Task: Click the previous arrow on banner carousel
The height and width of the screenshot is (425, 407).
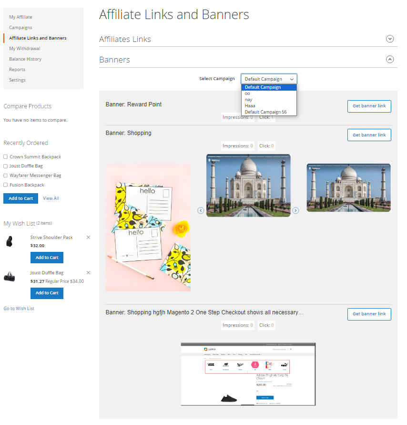Action: [x=201, y=210]
